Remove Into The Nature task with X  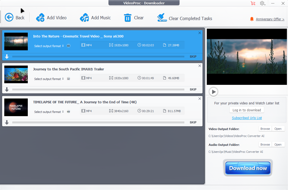point(200,33)
